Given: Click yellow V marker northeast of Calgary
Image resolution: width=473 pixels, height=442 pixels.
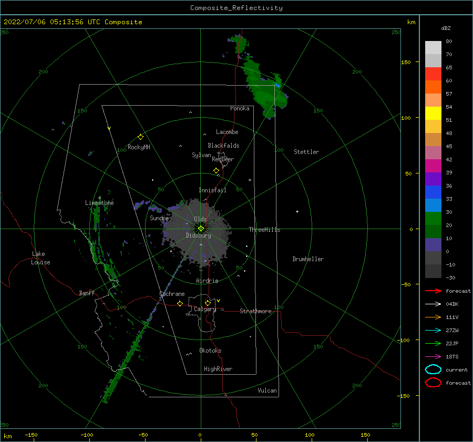Looking at the screenshot, I should click(x=219, y=301).
